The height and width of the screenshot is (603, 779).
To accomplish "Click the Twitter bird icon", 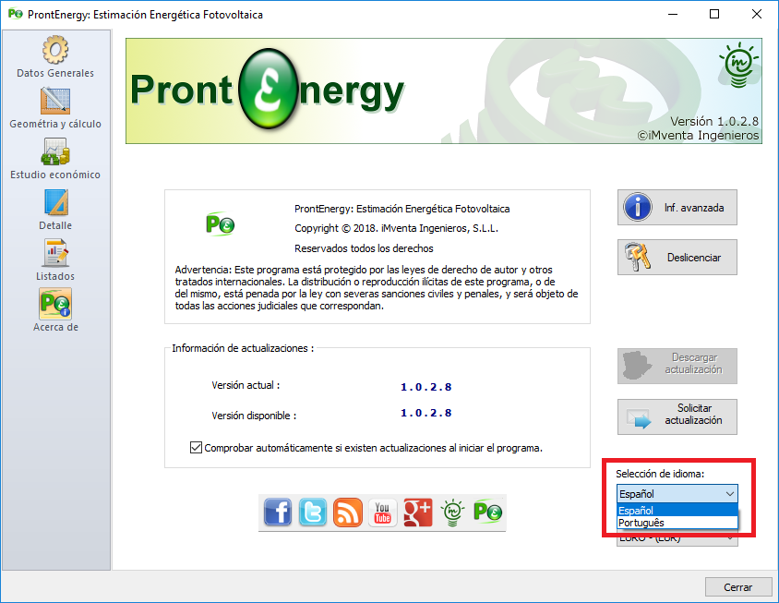I will click(313, 512).
